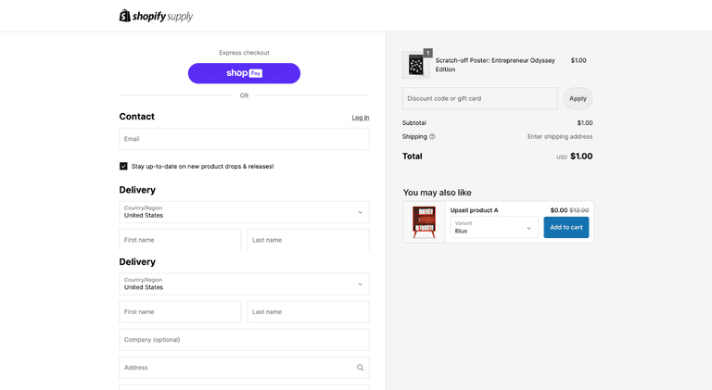The height and width of the screenshot is (390, 712).
Task: Open the Scratch-off Poster product thumbnail
Action: click(415, 65)
